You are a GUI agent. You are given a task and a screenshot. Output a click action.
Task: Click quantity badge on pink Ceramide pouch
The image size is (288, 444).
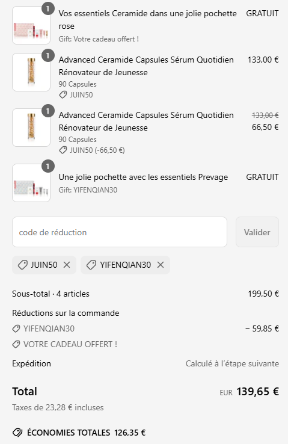pos(48,9)
